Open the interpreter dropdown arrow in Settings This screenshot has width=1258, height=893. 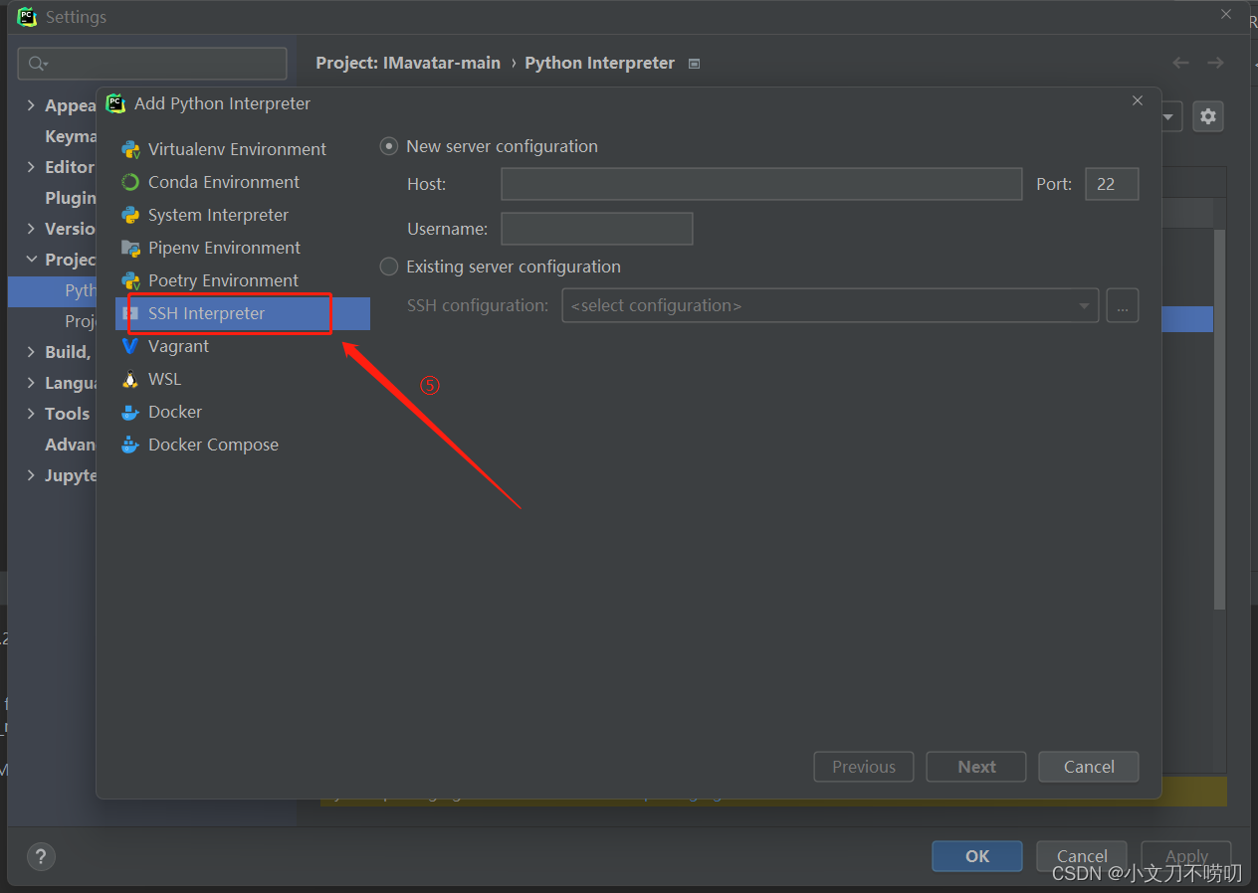pyautogui.click(x=1168, y=116)
